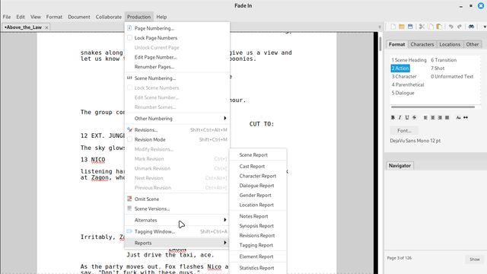The height and width of the screenshot is (274, 487).
Task: Select Navigator panel tab
Action: (x=399, y=166)
